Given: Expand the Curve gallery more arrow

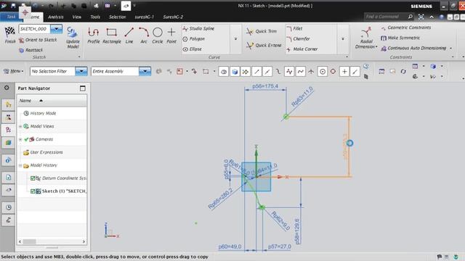Looking at the screenshot, I should 235,38.
